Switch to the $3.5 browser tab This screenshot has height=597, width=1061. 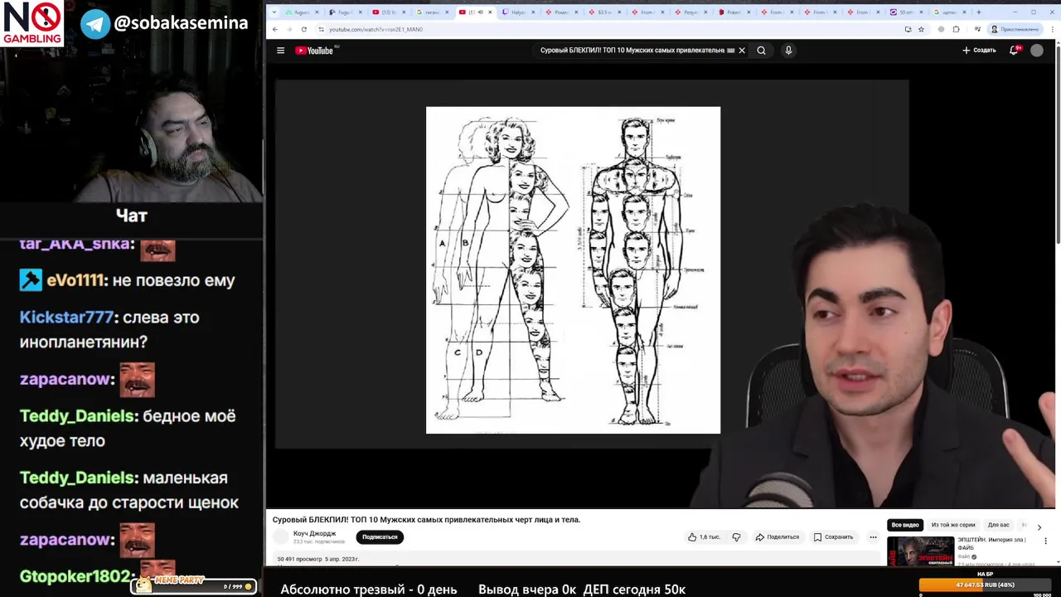pyautogui.click(x=605, y=12)
